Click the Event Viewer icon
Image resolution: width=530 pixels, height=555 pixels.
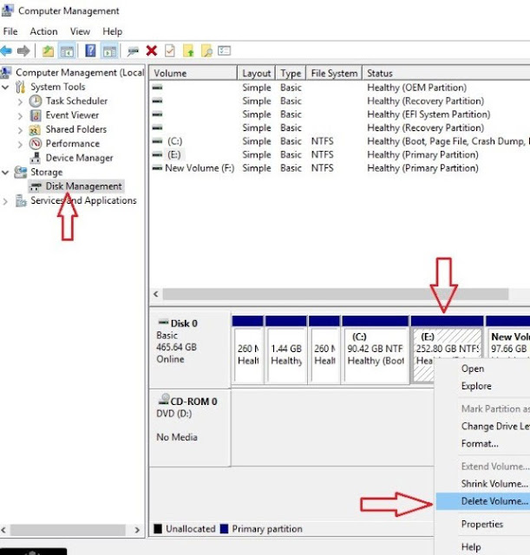click(35, 115)
